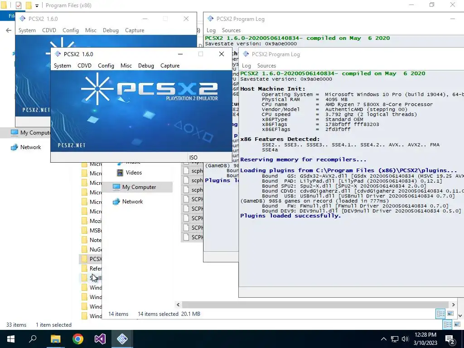This screenshot has width=464, height=348.
Task: Click PCSX2 icon in front Program Log title bar
Action: (x=246, y=54)
